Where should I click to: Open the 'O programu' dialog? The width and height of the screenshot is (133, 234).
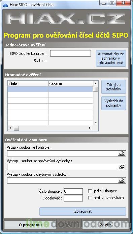pos(30,225)
